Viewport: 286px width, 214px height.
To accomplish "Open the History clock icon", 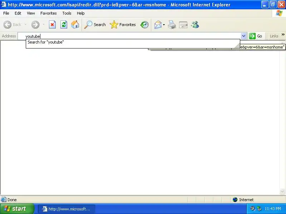I will pyautogui.click(x=144, y=25).
